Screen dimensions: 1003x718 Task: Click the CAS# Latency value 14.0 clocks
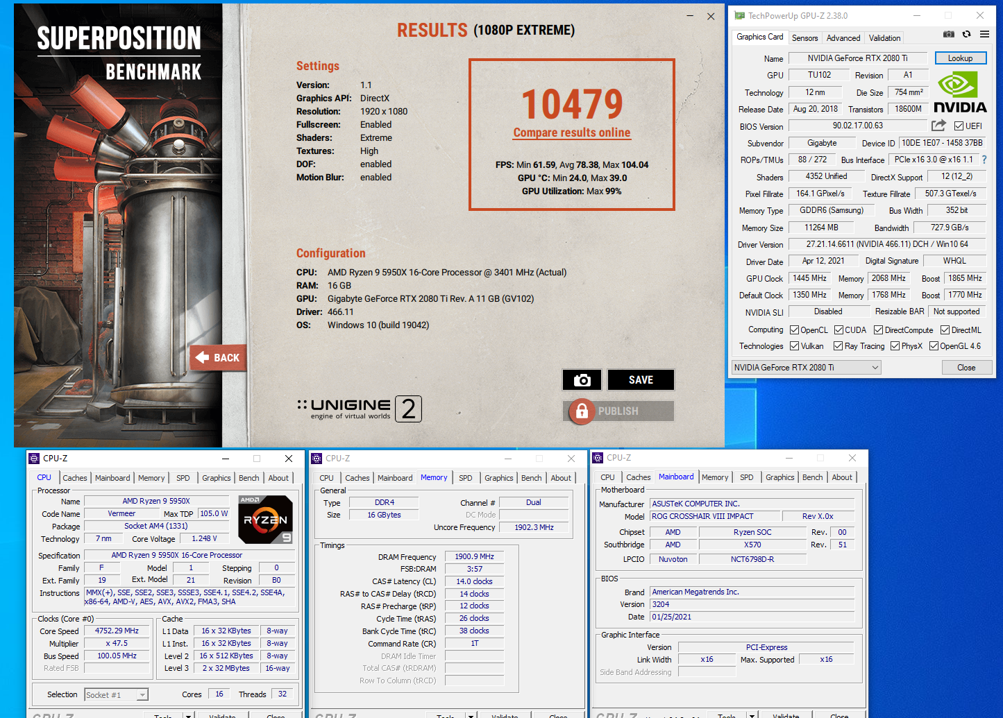[474, 581]
